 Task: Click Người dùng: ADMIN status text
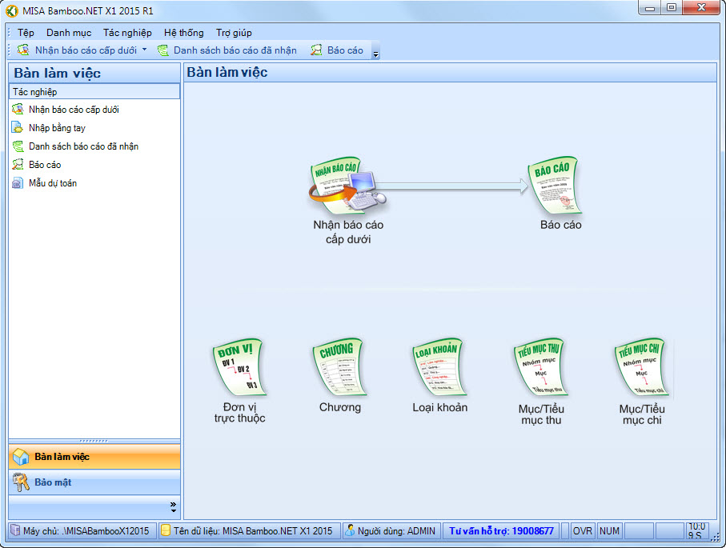(396, 531)
